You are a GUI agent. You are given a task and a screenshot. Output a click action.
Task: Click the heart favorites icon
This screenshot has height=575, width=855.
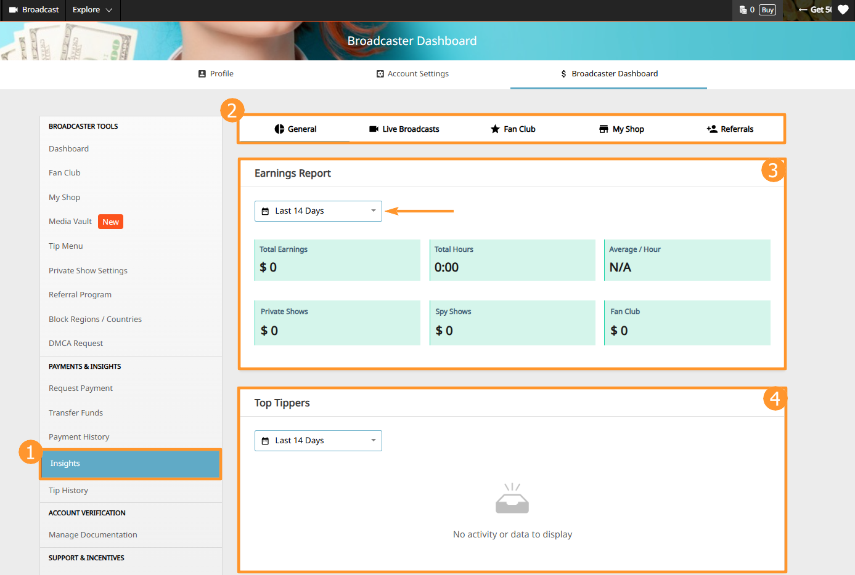pos(843,10)
